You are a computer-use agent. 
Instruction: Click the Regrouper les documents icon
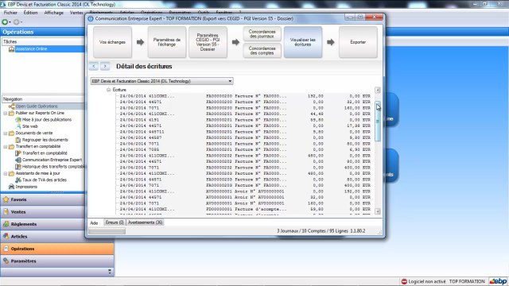(x=18, y=140)
